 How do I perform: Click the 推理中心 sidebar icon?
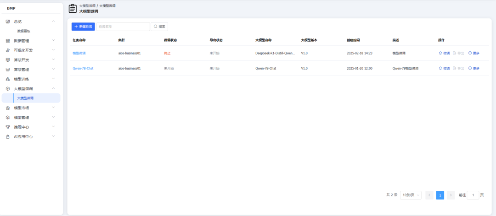point(8,127)
